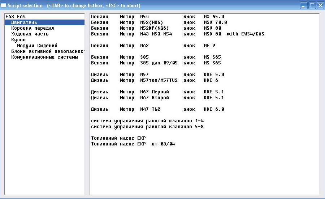Select the N52(NG6) MSV 70.0 row
Screen dimensions: 325x199
159,22
